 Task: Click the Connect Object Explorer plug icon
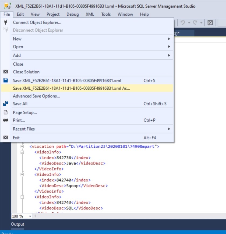[x=5, y=23]
